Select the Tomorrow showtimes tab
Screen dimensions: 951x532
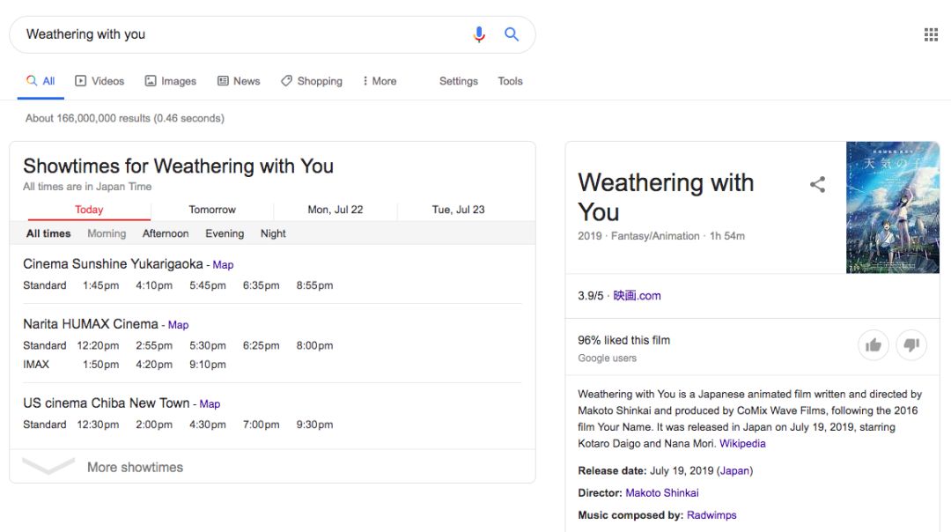212,210
